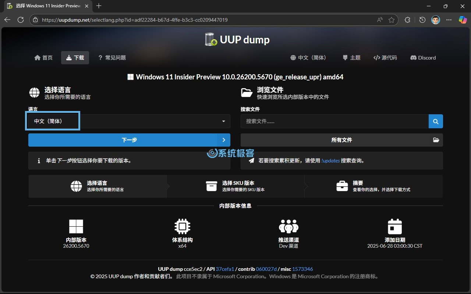Image resolution: width=471 pixels, height=294 pixels.
Task: Select the 摘要 summary step item
Action: 374,186
